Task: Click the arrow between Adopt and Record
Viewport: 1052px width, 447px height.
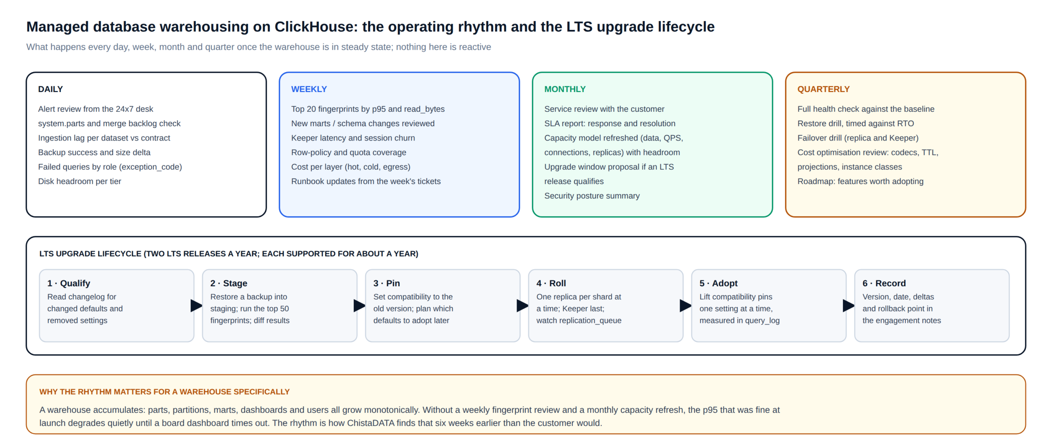Action: (x=849, y=305)
